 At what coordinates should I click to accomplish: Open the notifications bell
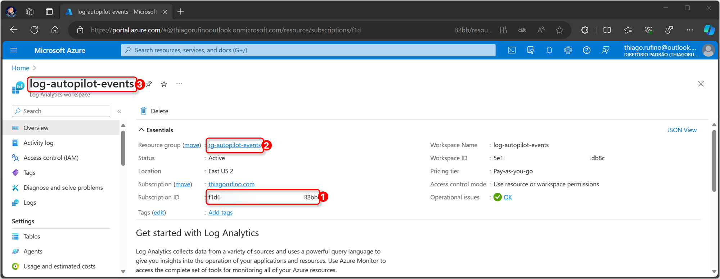[x=549, y=50]
